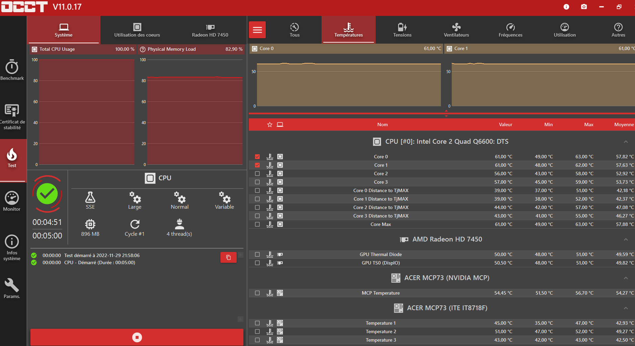Switch to Radeon HD 7450 tab
Screen dimensions: 635x346
[x=210, y=30]
